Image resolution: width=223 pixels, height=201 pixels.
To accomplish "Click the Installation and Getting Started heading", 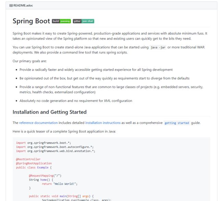I will (49, 112).
